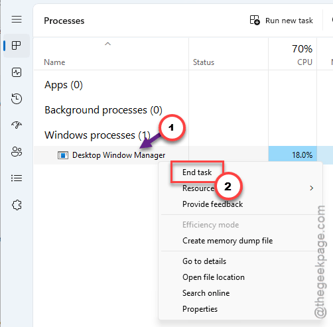Expand the Resource values submenu arrow
Viewport: 333px width, 327px height.
311,188
